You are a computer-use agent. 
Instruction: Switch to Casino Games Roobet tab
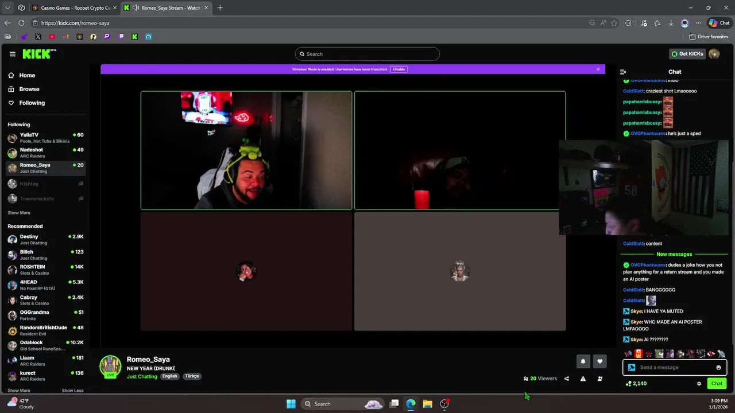tap(74, 8)
